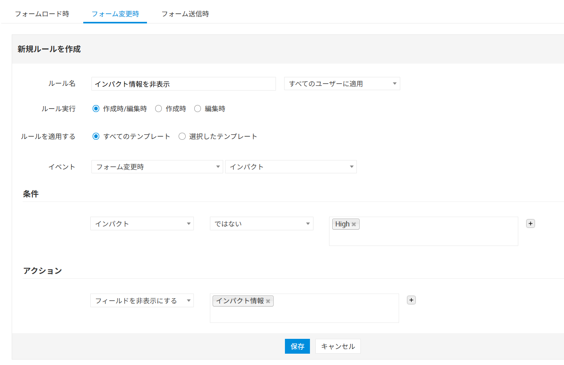Open the ではない operator dropdown
Image resolution: width=564 pixels, height=365 pixels.
(x=261, y=224)
